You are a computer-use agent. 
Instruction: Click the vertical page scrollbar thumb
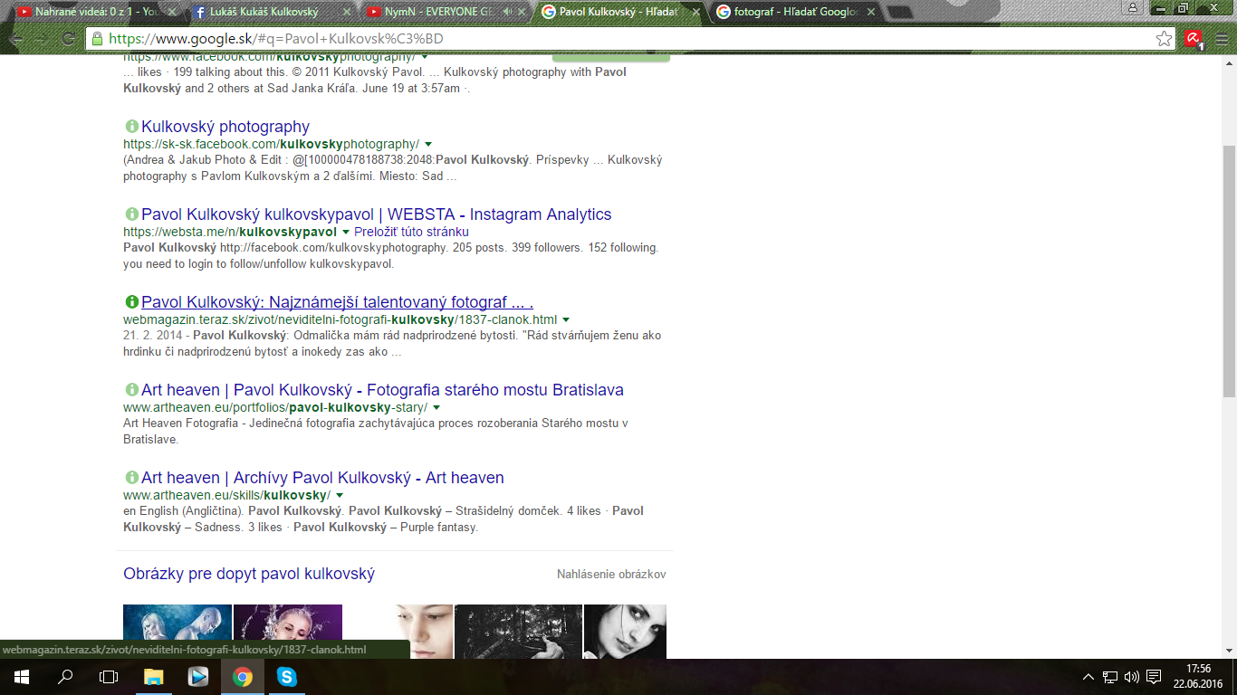pyautogui.click(x=1229, y=271)
